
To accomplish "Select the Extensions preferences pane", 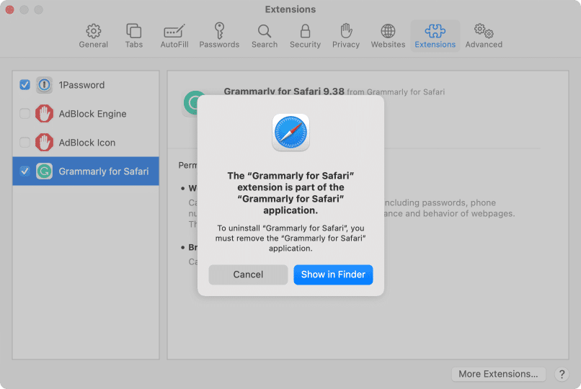I will click(435, 36).
